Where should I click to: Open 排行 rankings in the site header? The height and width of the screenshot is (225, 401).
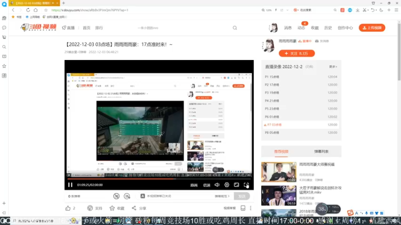click(99, 28)
